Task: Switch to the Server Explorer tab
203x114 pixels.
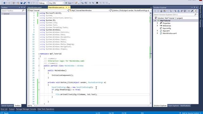Action: [7, 105]
